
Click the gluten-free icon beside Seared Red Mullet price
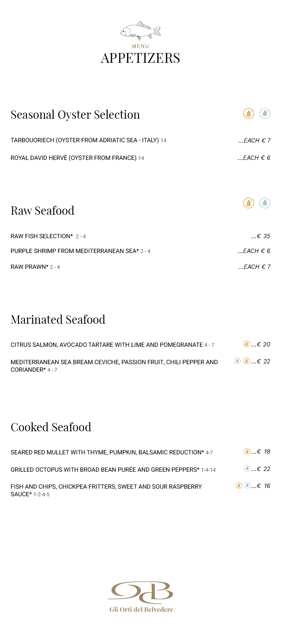click(x=247, y=451)
